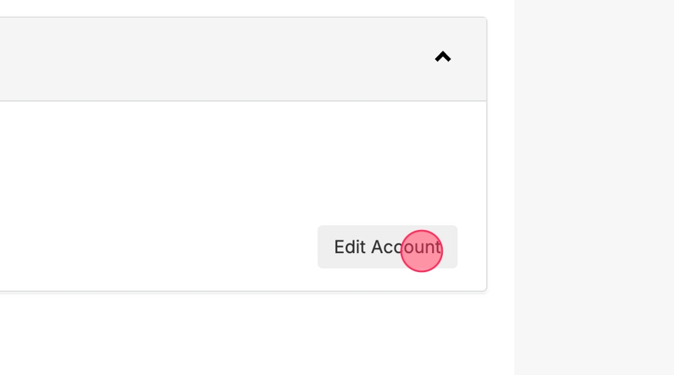Select the Edit Account control
This screenshot has height=375, width=674.
(387, 247)
